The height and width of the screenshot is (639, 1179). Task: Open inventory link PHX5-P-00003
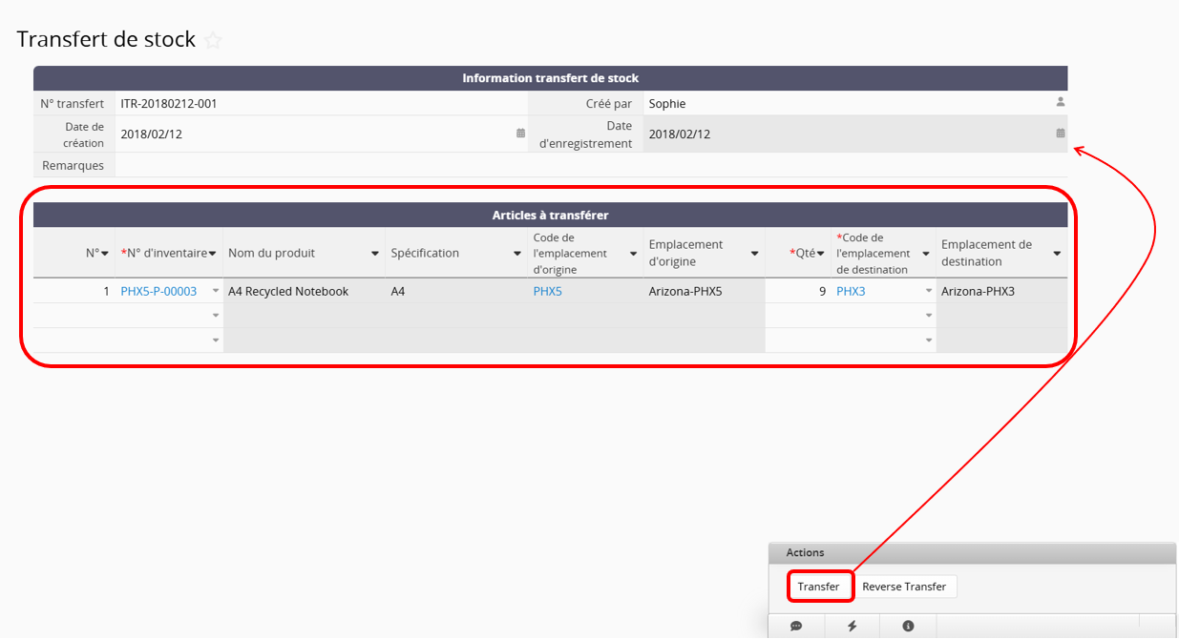158,292
